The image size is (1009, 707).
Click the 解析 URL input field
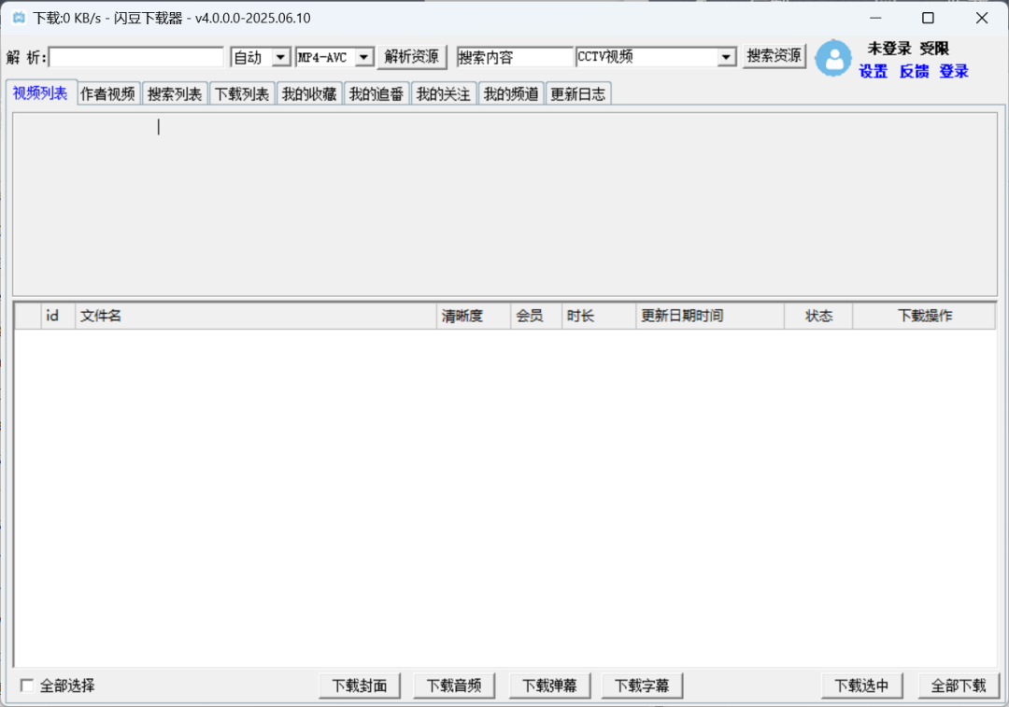[136, 57]
